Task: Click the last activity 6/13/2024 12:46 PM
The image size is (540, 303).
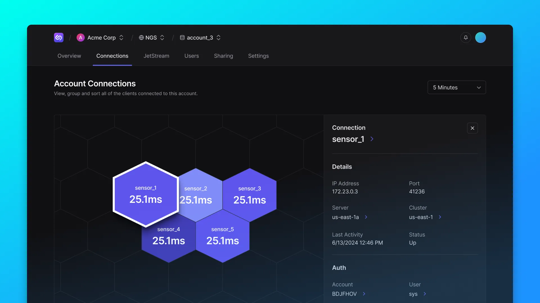Action: tap(357, 243)
